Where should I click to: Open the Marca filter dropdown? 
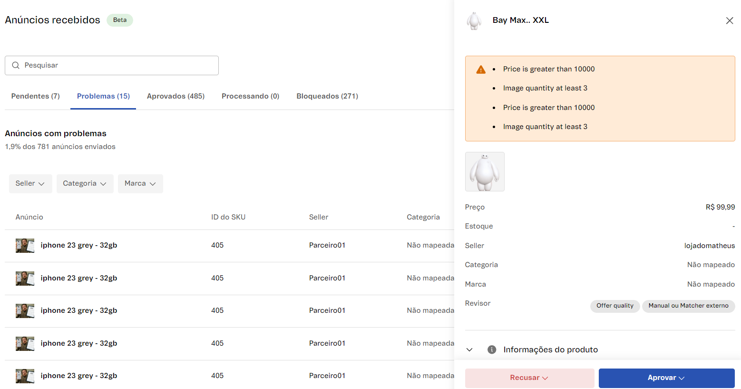pyautogui.click(x=140, y=183)
